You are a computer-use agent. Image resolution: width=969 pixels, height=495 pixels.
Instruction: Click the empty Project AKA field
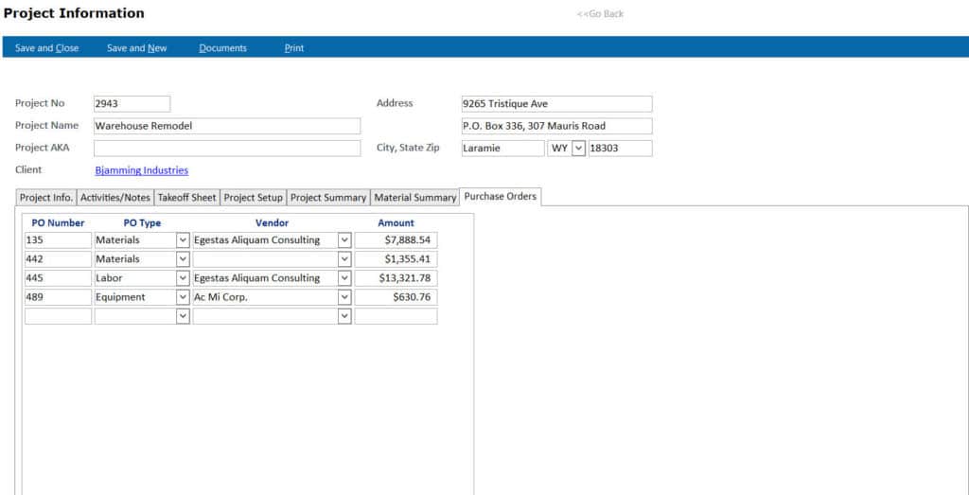point(227,149)
